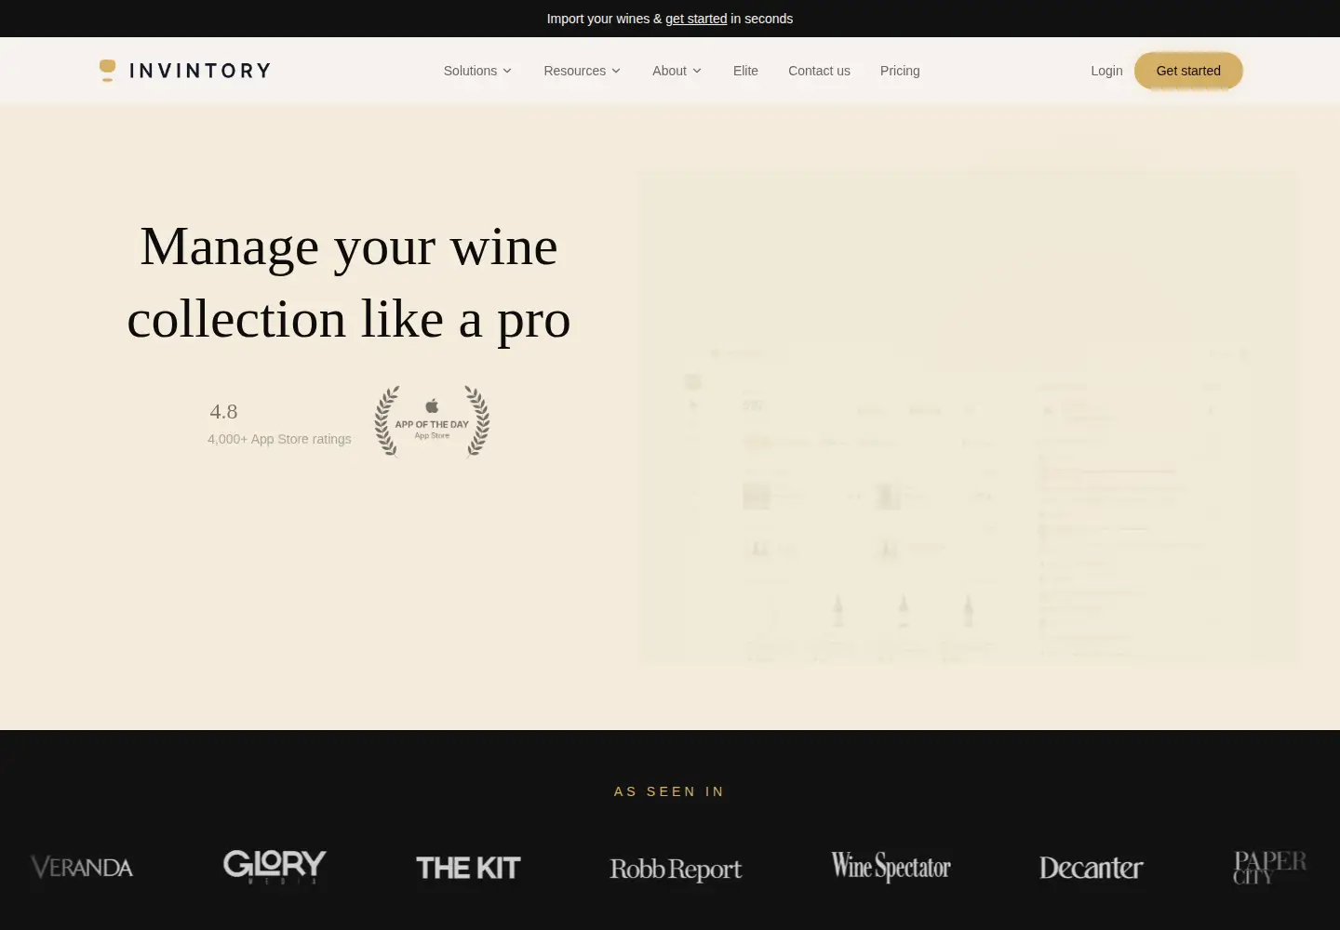The height and width of the screenshot is (930, 1340).
Task: Click the Apple logo in the badge
Action: pyautogui.click(x=432, y=405)
